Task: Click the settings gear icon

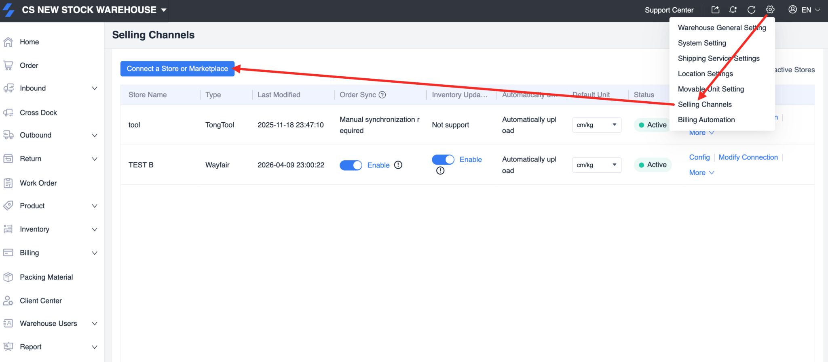Action: [x=770, y=10]
